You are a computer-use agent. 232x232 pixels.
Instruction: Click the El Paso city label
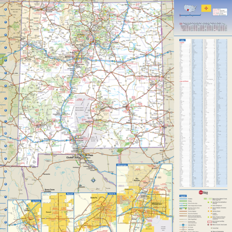click(89, 155)
